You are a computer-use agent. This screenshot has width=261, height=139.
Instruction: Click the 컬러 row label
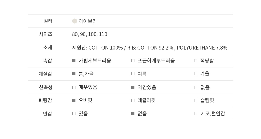[x=48, y=21]
